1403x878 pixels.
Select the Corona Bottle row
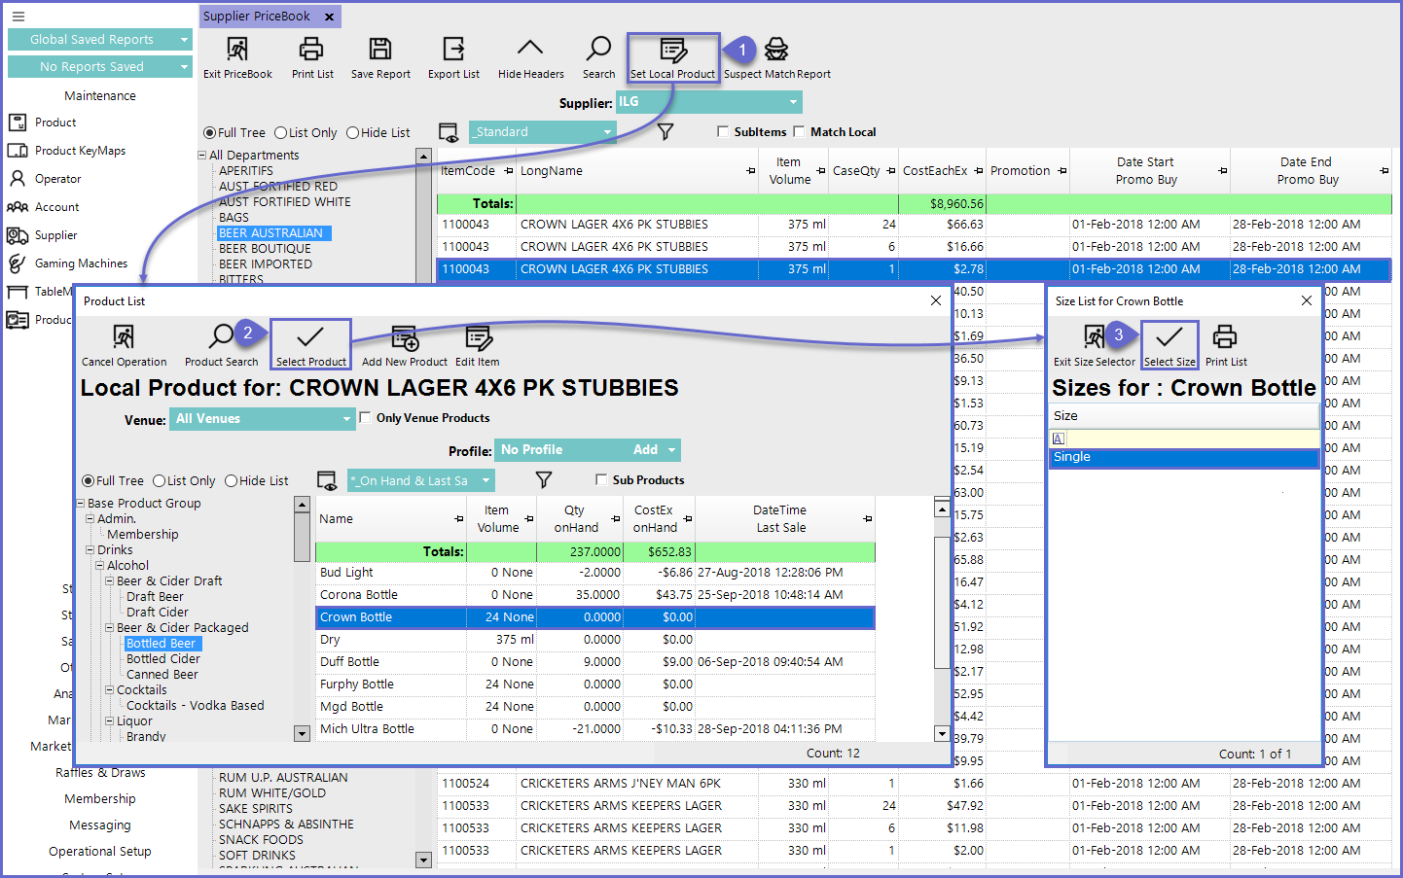[359, 595]
